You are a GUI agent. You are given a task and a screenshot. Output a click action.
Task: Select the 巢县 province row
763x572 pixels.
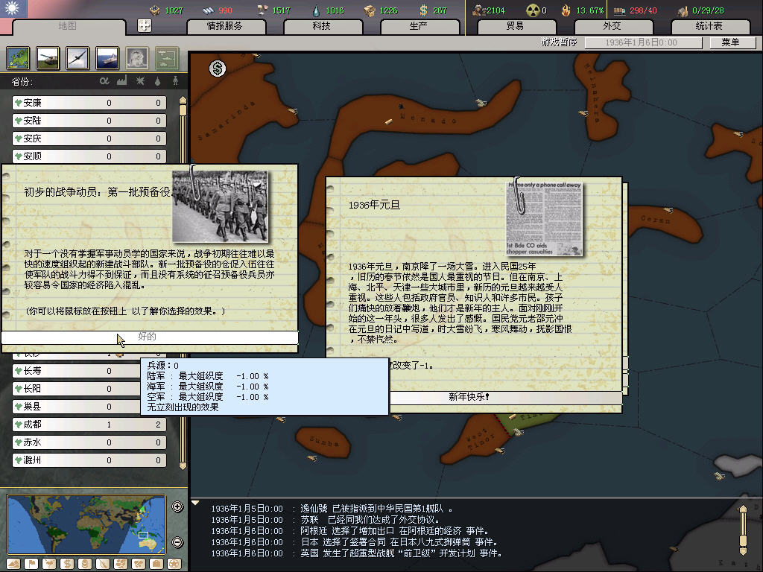(x=77, y=407)
